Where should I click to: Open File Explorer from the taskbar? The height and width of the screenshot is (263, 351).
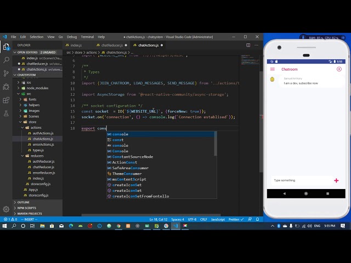coord(42,226)
